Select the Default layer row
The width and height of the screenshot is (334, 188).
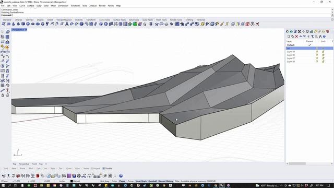tap(309, 45)
